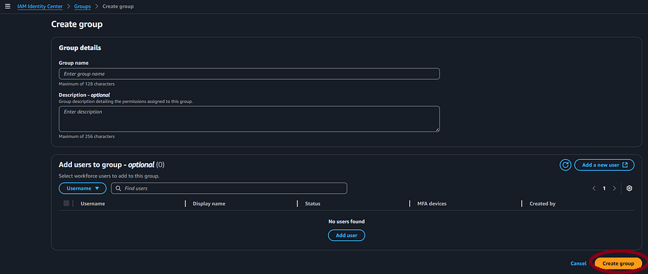Click the search magnifier icon
This screenshot has height=274, width=648.
pyautogui.click(x=118, y=188)
